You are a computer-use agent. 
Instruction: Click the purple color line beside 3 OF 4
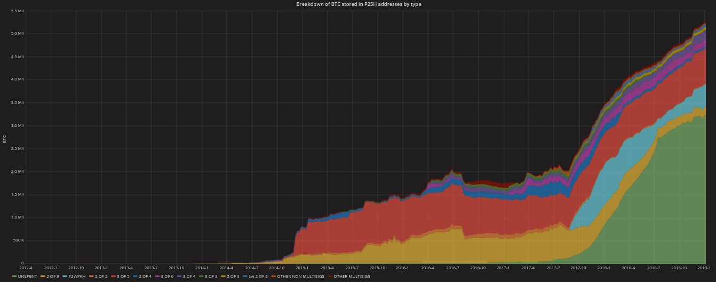[179, 276]
